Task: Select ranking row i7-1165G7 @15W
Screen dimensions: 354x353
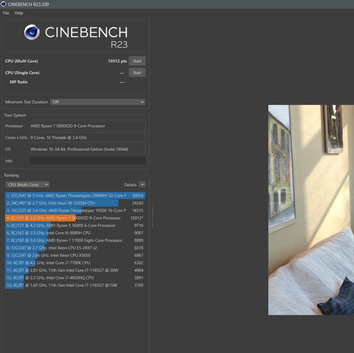Action: point(75,285)
